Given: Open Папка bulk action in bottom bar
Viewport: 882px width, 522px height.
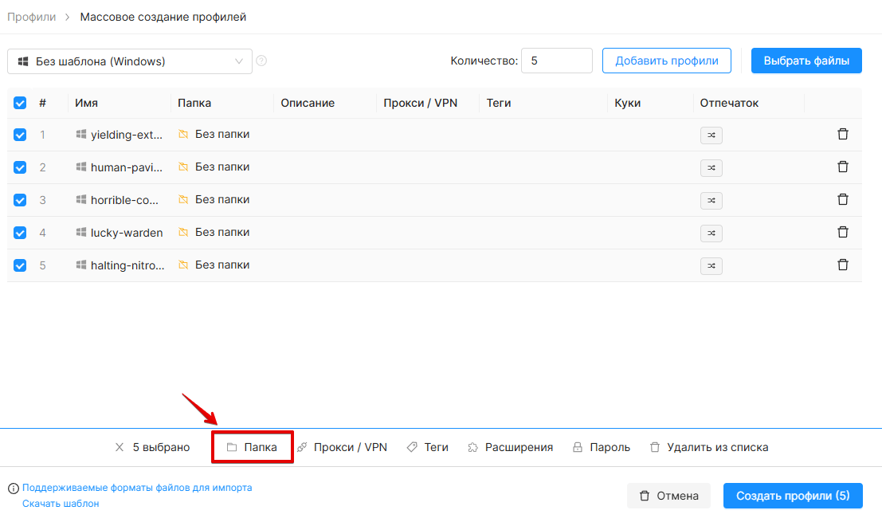Looking at the screenshot, I should (x=252, y=447).
